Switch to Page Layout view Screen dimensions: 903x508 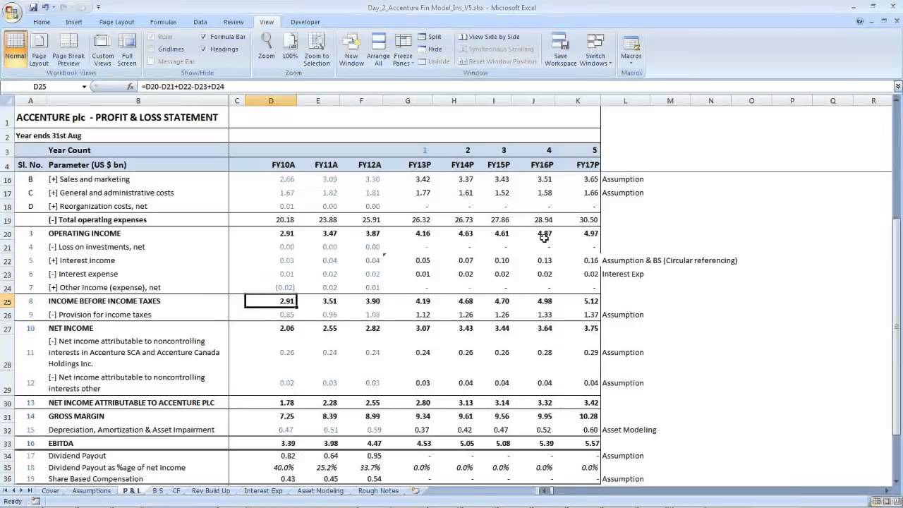coord(39,49)
